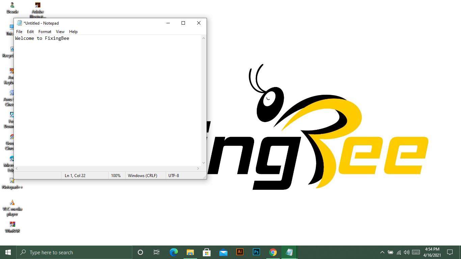This screenshot has height=259, width=461.
Task: Select the WinRAR desktop icon
Action: pyautogui.click(x=12, y=227)
